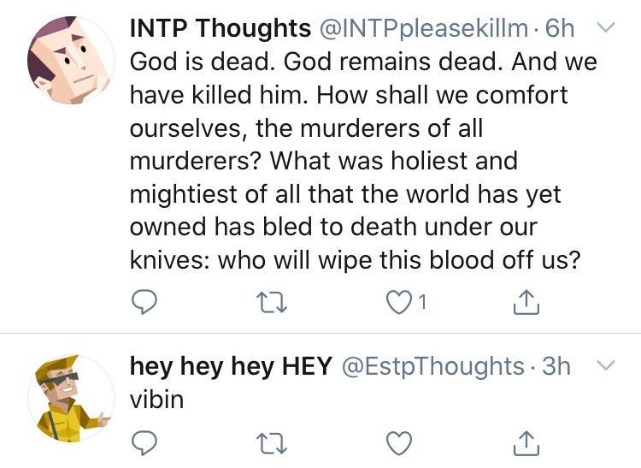Reply to the INTP Thoughts tweet
The height and width of the screenshot is (468, 641).
[x=145, y=301]
